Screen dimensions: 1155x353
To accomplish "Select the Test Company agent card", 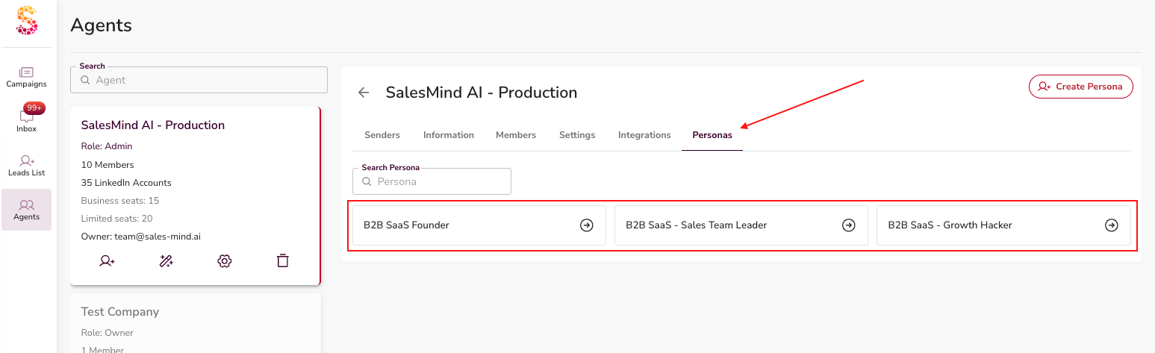I will (195, 322).
